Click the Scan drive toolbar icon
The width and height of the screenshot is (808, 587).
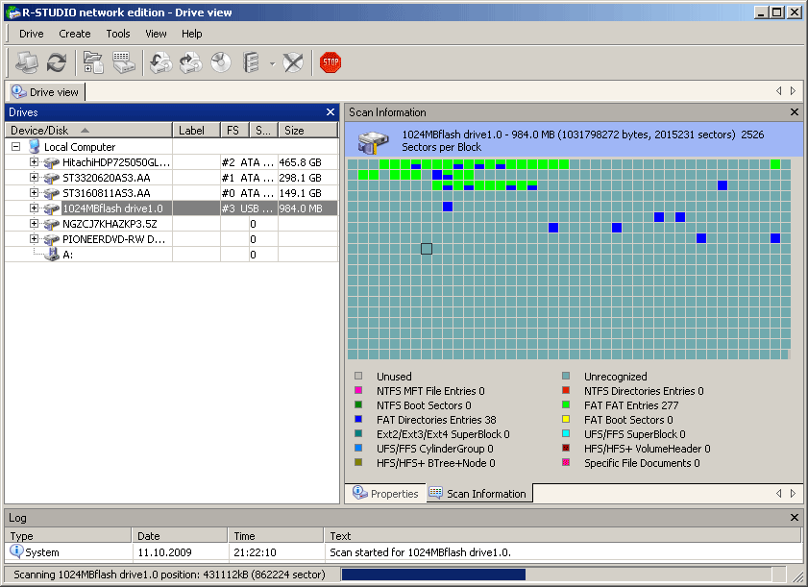(124, 62)
